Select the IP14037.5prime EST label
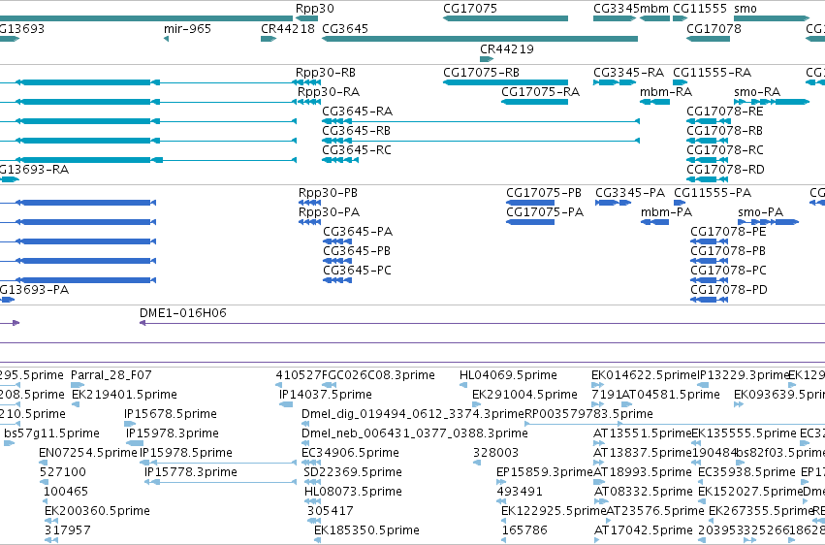Viewport: 825px width, 545px height. pyautogui.click(x=326, y=395)
